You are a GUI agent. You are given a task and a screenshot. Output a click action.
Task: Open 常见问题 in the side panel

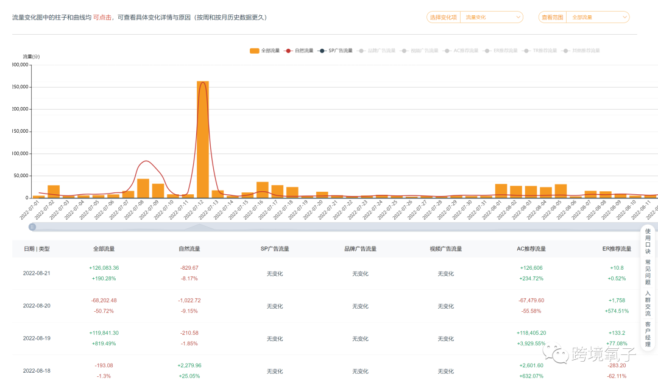[648, 272]
